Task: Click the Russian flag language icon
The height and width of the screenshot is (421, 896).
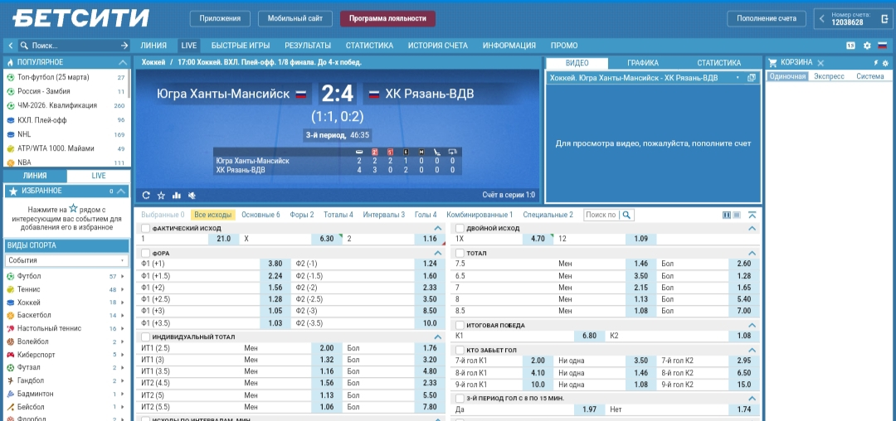Action: [x=882, y=46]
